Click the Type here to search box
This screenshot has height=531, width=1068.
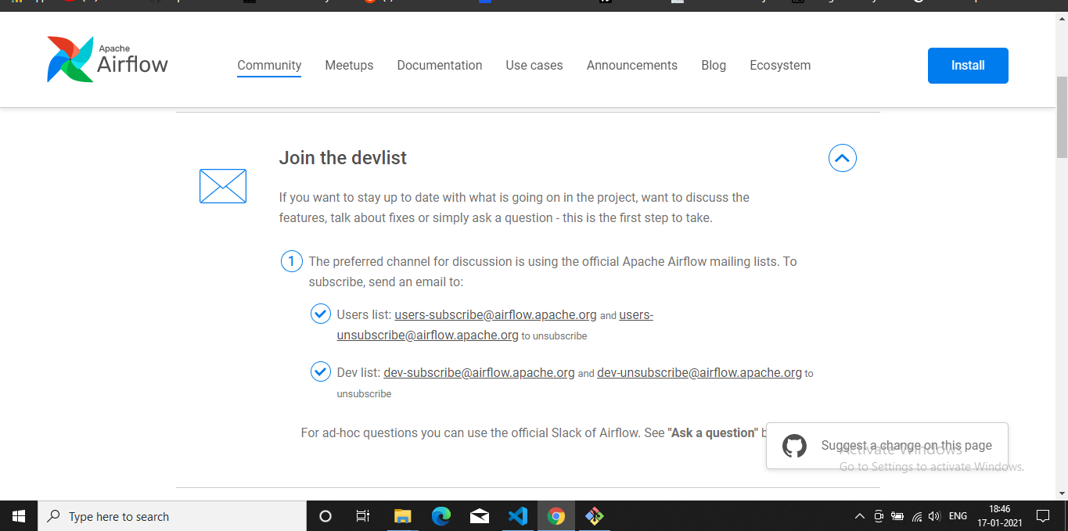click(x=172, y=516)
